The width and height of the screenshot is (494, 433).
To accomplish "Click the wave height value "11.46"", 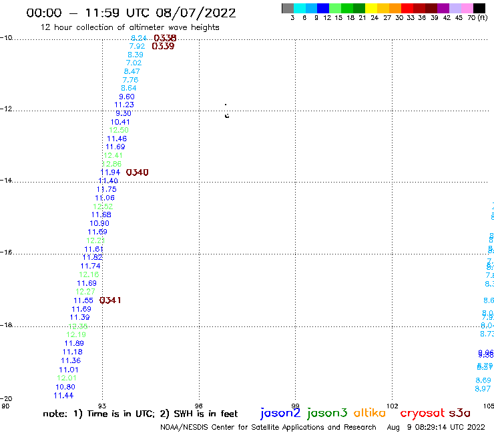I will tap(117, 139).
